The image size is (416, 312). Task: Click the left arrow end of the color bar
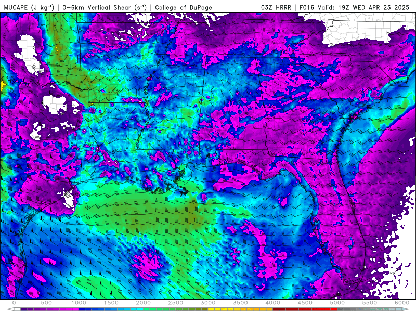pyautogui.click(x=10, y=309)
